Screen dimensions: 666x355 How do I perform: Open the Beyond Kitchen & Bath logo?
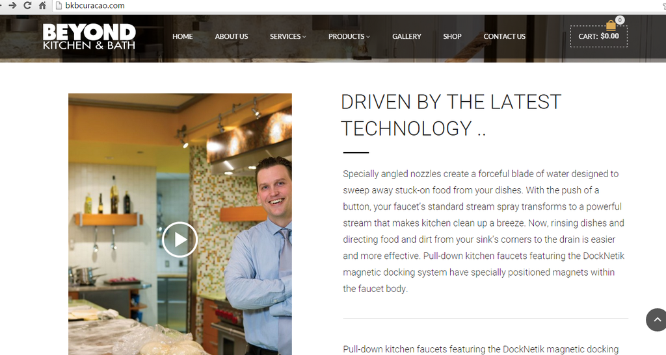tap(89, 36)
